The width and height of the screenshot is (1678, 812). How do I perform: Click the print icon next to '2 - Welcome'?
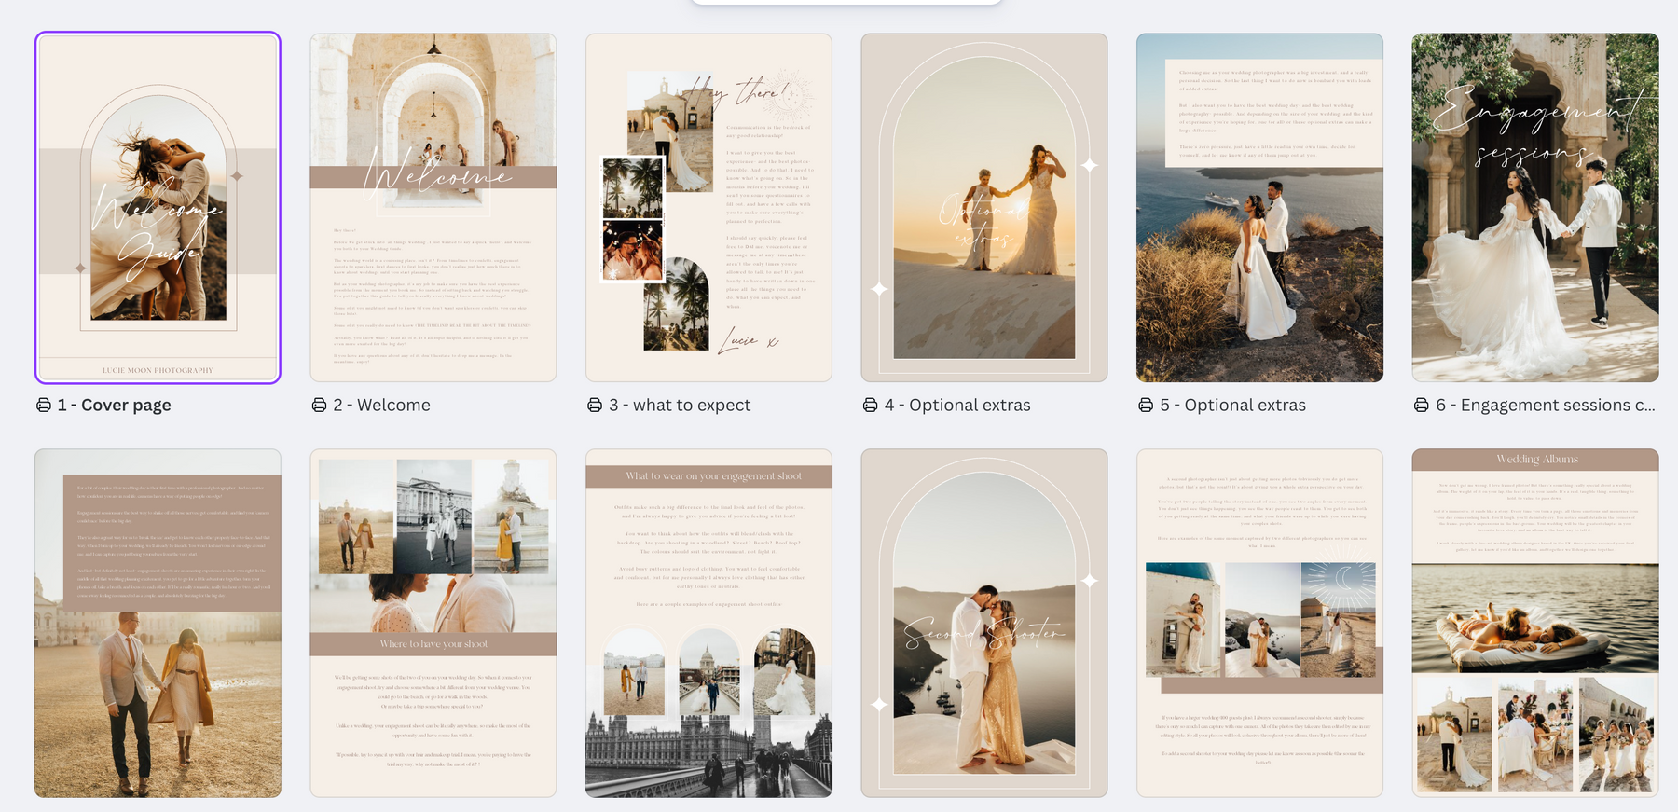(319, 406)
